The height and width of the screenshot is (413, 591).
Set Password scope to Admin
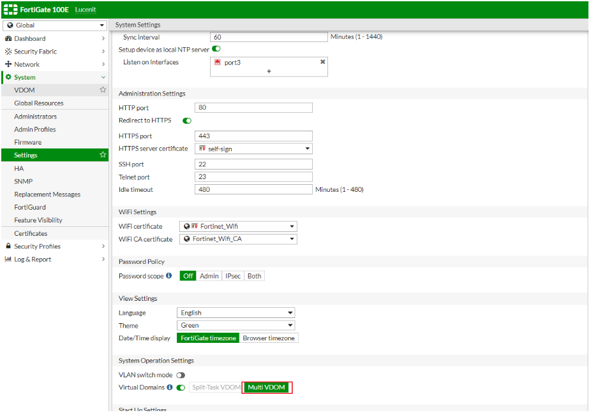(x=209, y=276)
